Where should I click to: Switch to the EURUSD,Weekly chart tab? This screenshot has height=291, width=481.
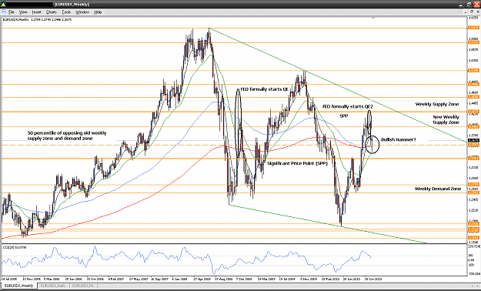tap(19, 286)
